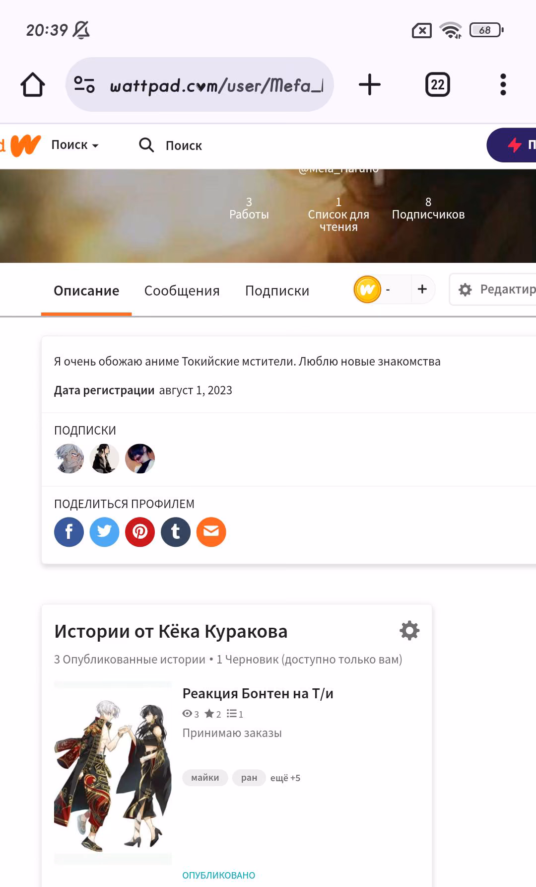Open the browser three-dot menu
This screenshot has height=887, width=536.
(503, 84)
